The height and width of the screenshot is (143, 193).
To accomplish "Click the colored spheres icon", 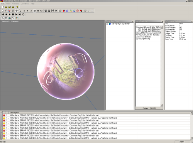I will [17, 18].
